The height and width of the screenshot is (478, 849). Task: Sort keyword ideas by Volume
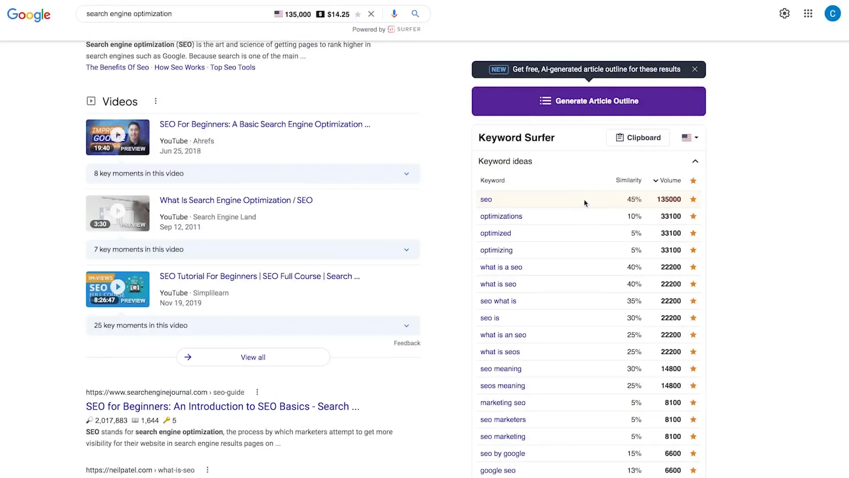click(x=667, y=180)
